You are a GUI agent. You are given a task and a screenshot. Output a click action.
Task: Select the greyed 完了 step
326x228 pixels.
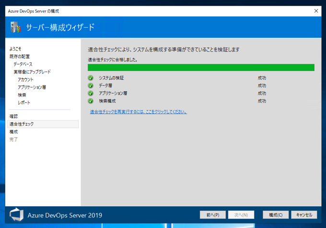(x=13, y=139)
